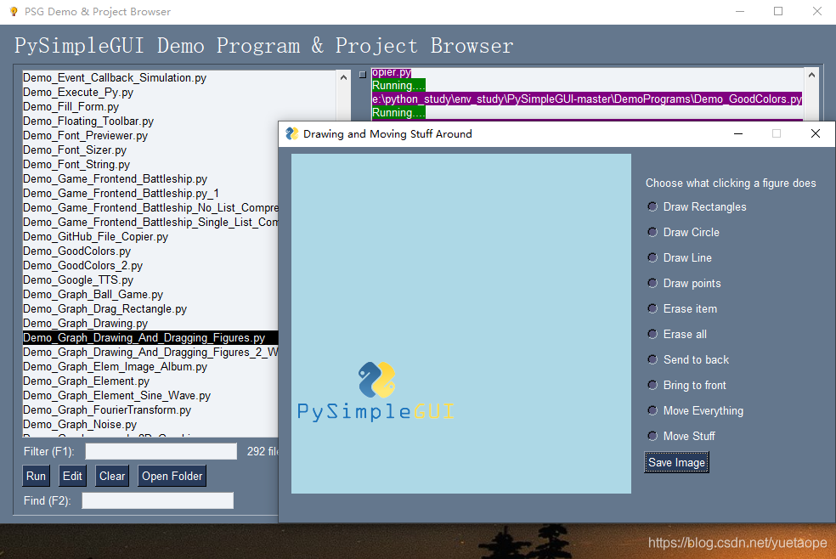Image resolution: width=836 pixels, height=559 pixels.
Task: Focus the Find (F2) input field
Action: (158, 500)
